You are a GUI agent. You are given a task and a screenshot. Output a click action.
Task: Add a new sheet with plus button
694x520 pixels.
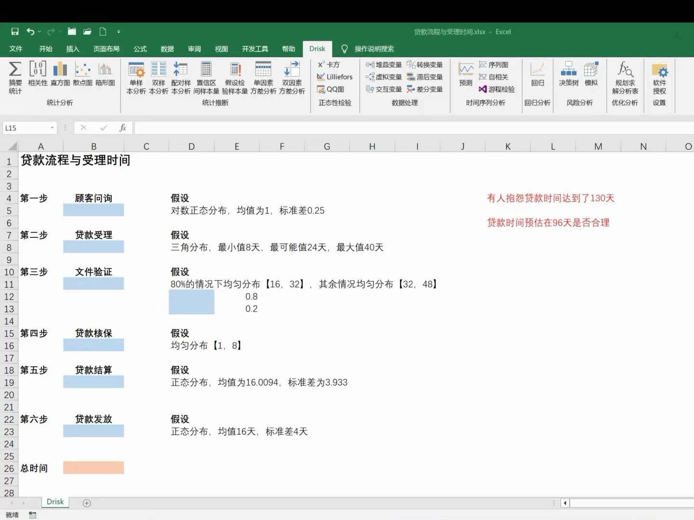click(87, 503)
